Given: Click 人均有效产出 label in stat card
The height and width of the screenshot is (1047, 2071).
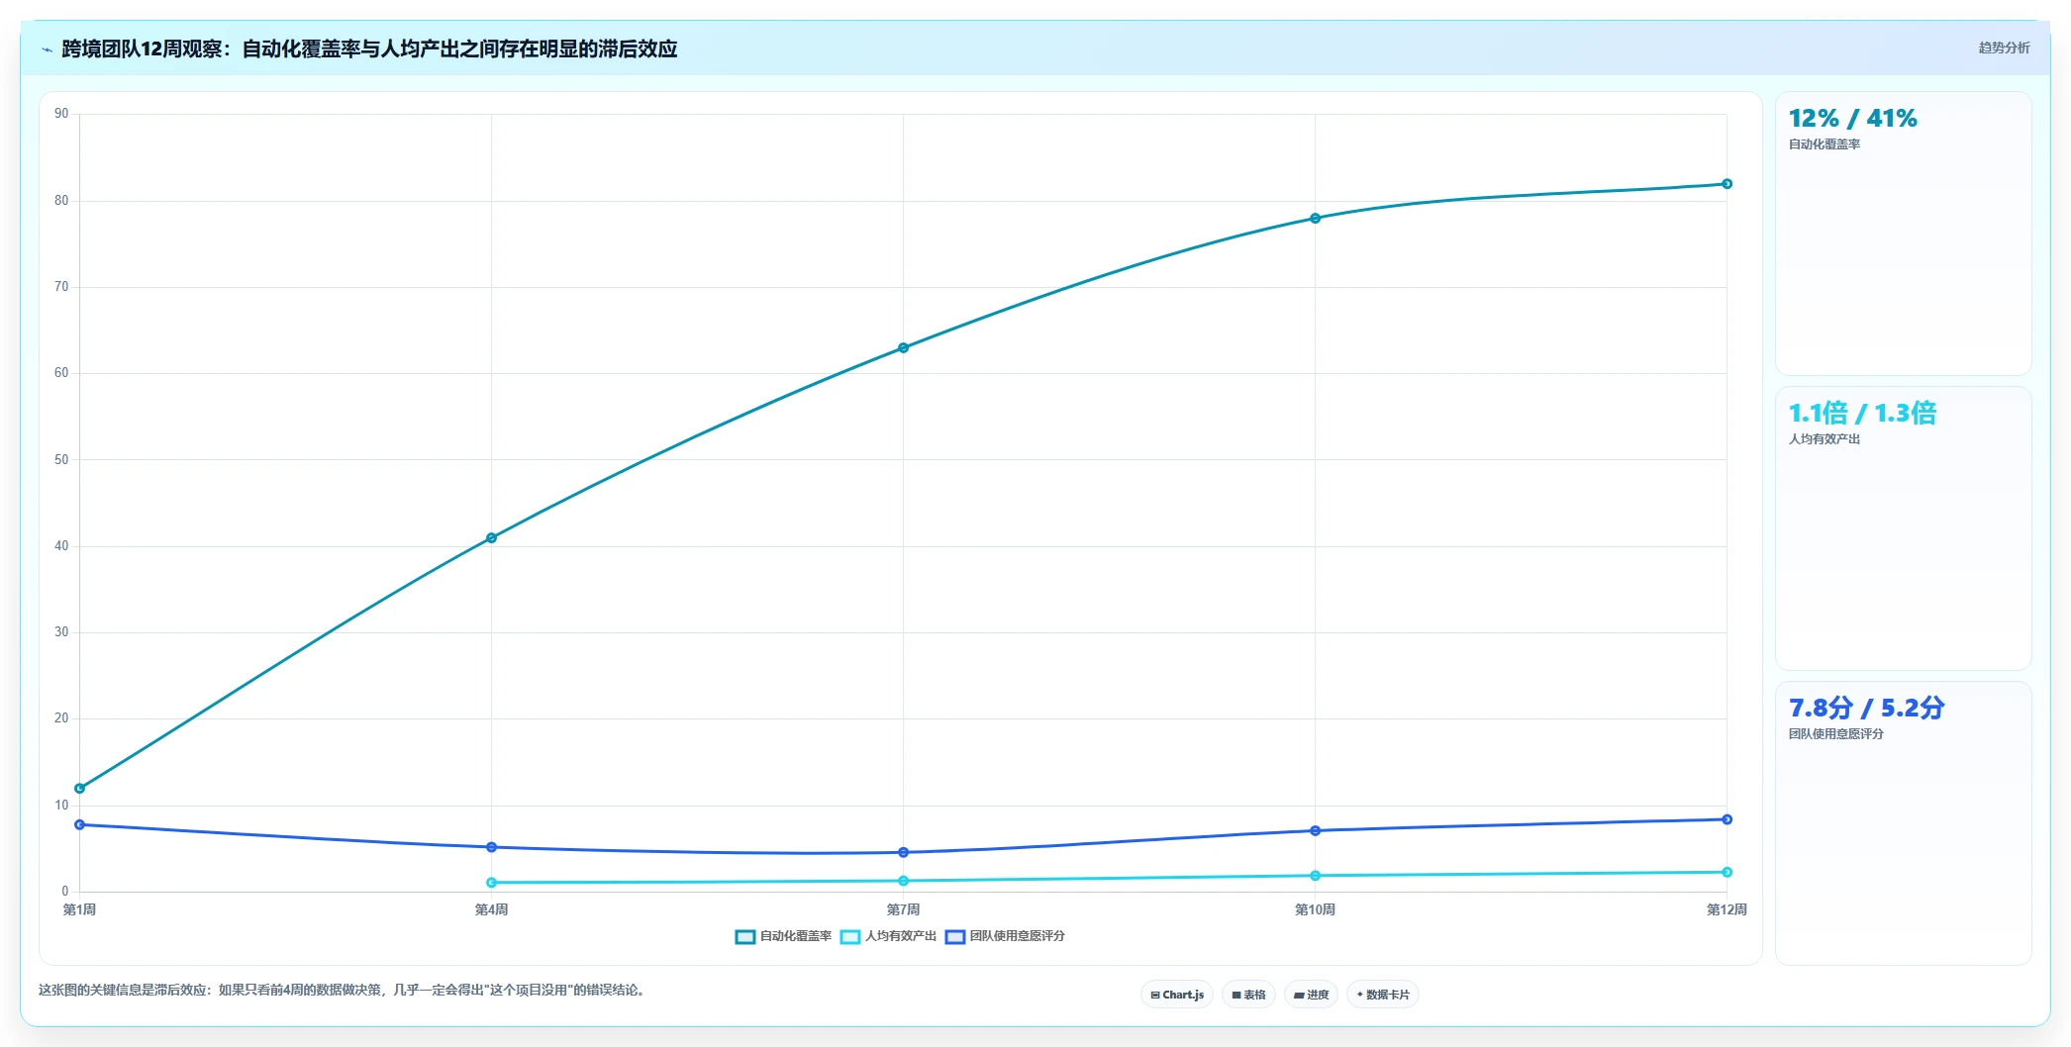Looking at the screenshot, I should [1824, 439].
